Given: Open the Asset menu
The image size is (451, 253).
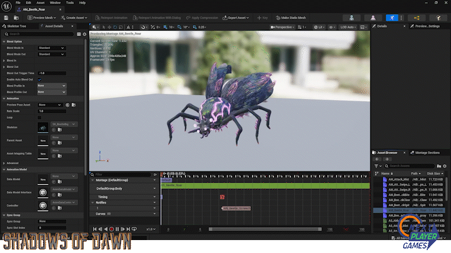Looking at the screenshot, I should (x=40, y=3).
